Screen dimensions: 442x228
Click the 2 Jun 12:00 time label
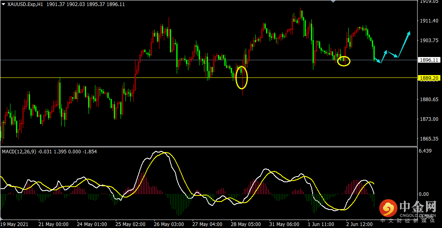(360, 224)
